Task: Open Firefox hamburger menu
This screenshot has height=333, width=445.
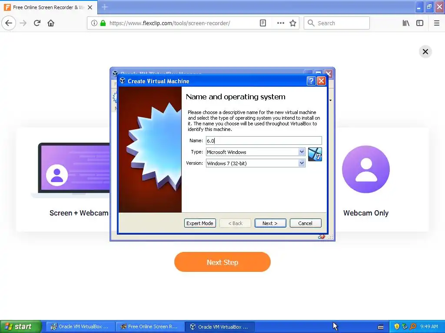Action: (437, 23)
